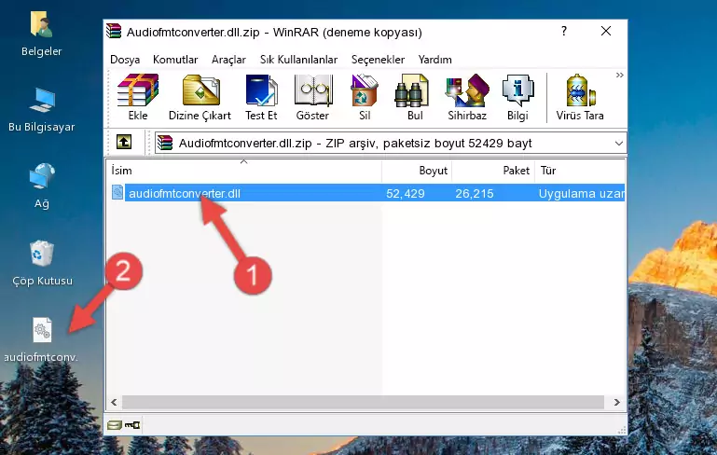
Task: Click the 26,215 packed size value
Action: [x=475, y=193]
